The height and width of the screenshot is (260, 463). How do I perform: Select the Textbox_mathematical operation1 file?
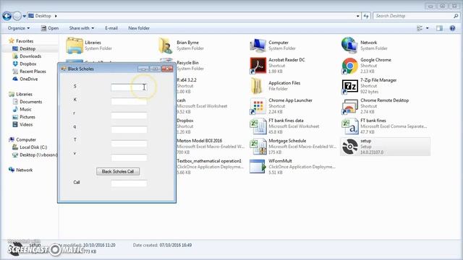210,167
